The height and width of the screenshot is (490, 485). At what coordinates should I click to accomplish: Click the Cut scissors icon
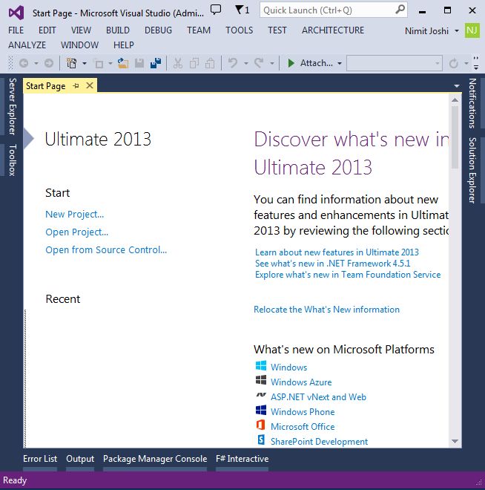point(177,63)
